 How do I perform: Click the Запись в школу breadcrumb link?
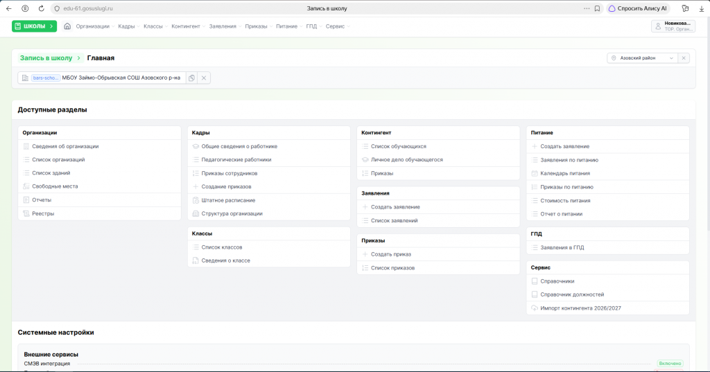tap(46, 58)
